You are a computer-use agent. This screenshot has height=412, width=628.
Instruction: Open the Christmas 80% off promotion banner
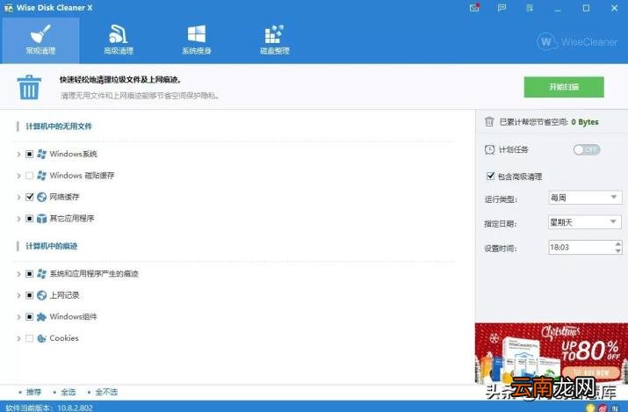pyautogui.click(x=552, y=353)
